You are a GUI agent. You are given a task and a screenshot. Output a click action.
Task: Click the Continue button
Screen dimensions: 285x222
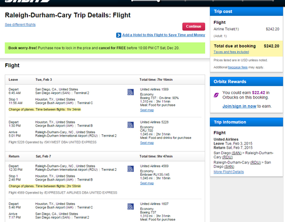click(194, 27)
